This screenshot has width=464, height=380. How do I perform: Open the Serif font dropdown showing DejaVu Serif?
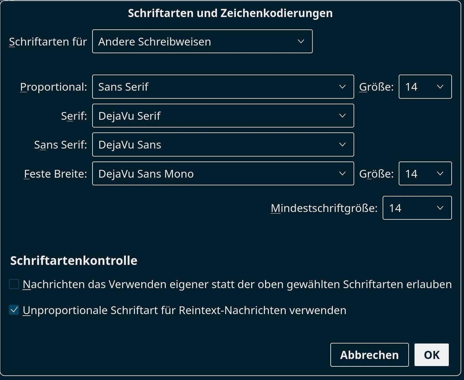click(223, 116)
